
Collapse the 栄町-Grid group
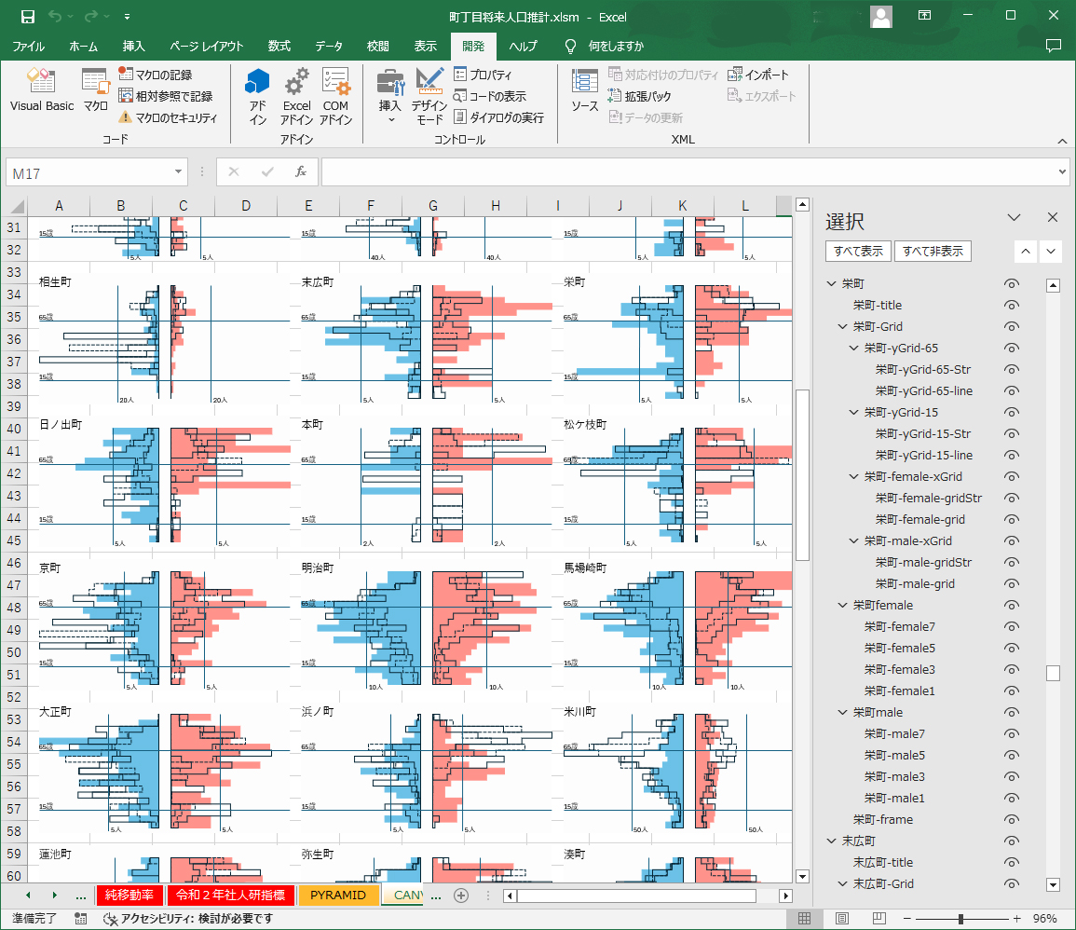[844, 326]
